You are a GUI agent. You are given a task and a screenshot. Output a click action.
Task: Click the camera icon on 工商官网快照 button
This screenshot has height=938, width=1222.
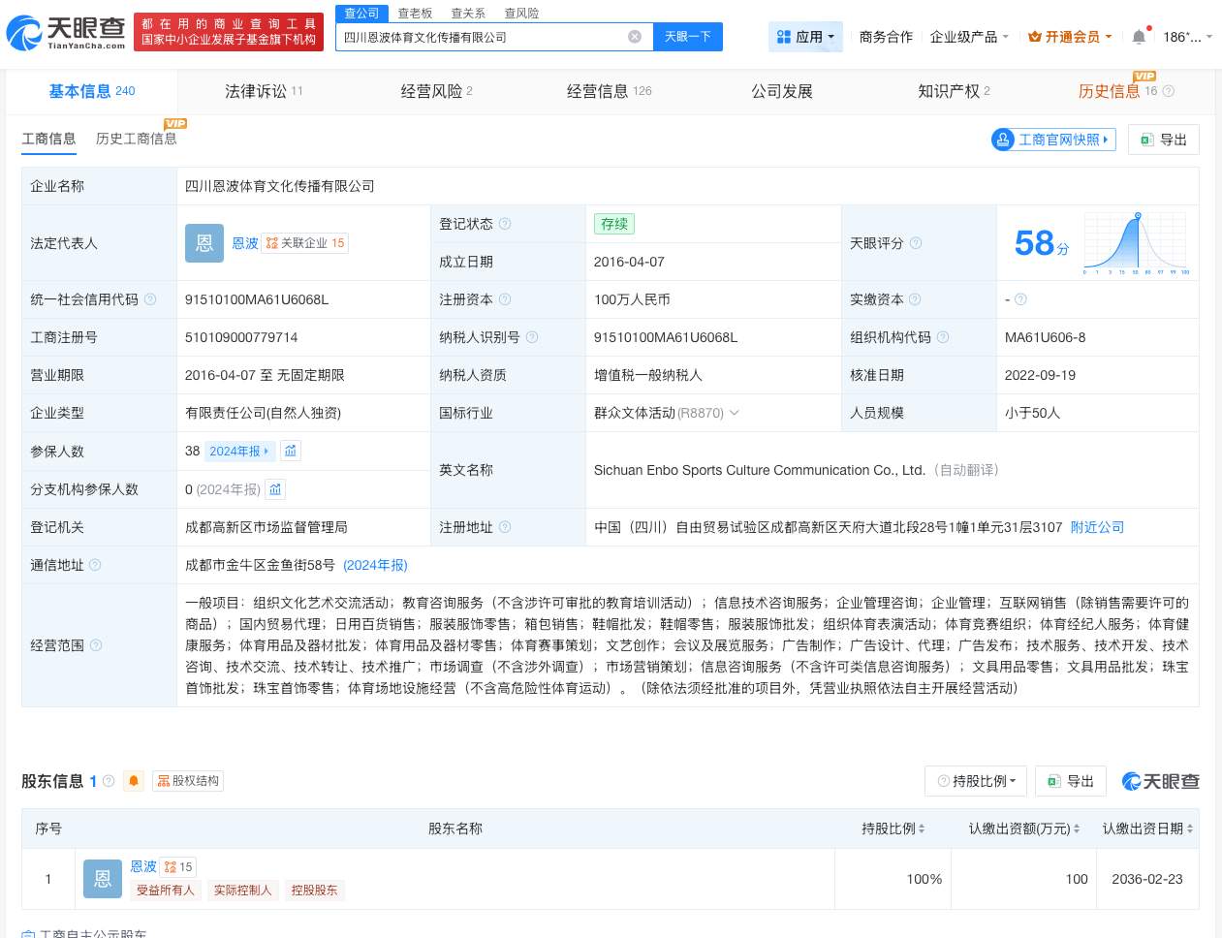(1003, 140)
